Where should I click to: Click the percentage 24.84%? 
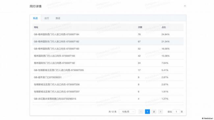pos(165,35)
